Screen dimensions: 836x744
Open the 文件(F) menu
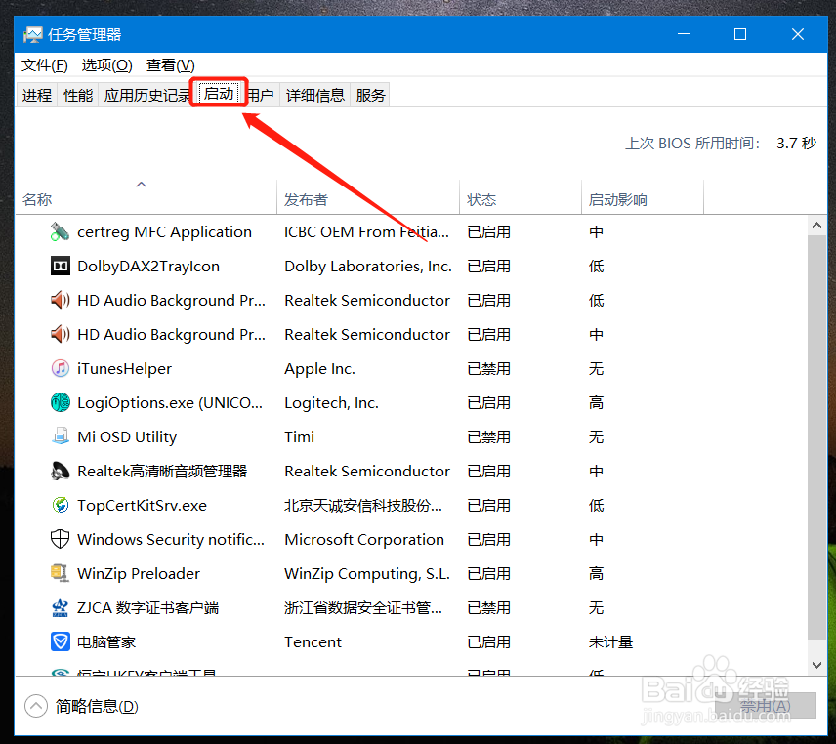click(x=44, y=65)
